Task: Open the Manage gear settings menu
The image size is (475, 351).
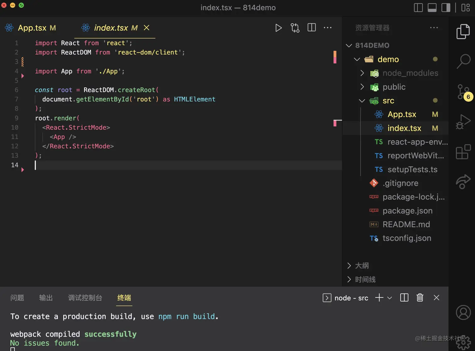Action: click(x=464, y=343)
